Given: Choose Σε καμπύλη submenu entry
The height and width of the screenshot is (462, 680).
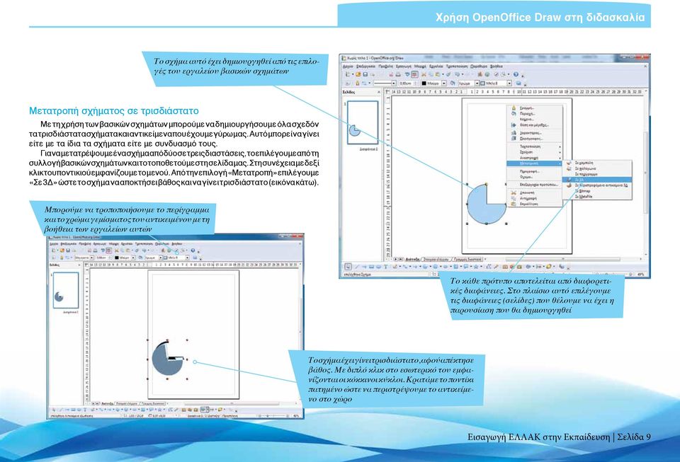Looking at the screenshot, I should click(x=596, y=163).
